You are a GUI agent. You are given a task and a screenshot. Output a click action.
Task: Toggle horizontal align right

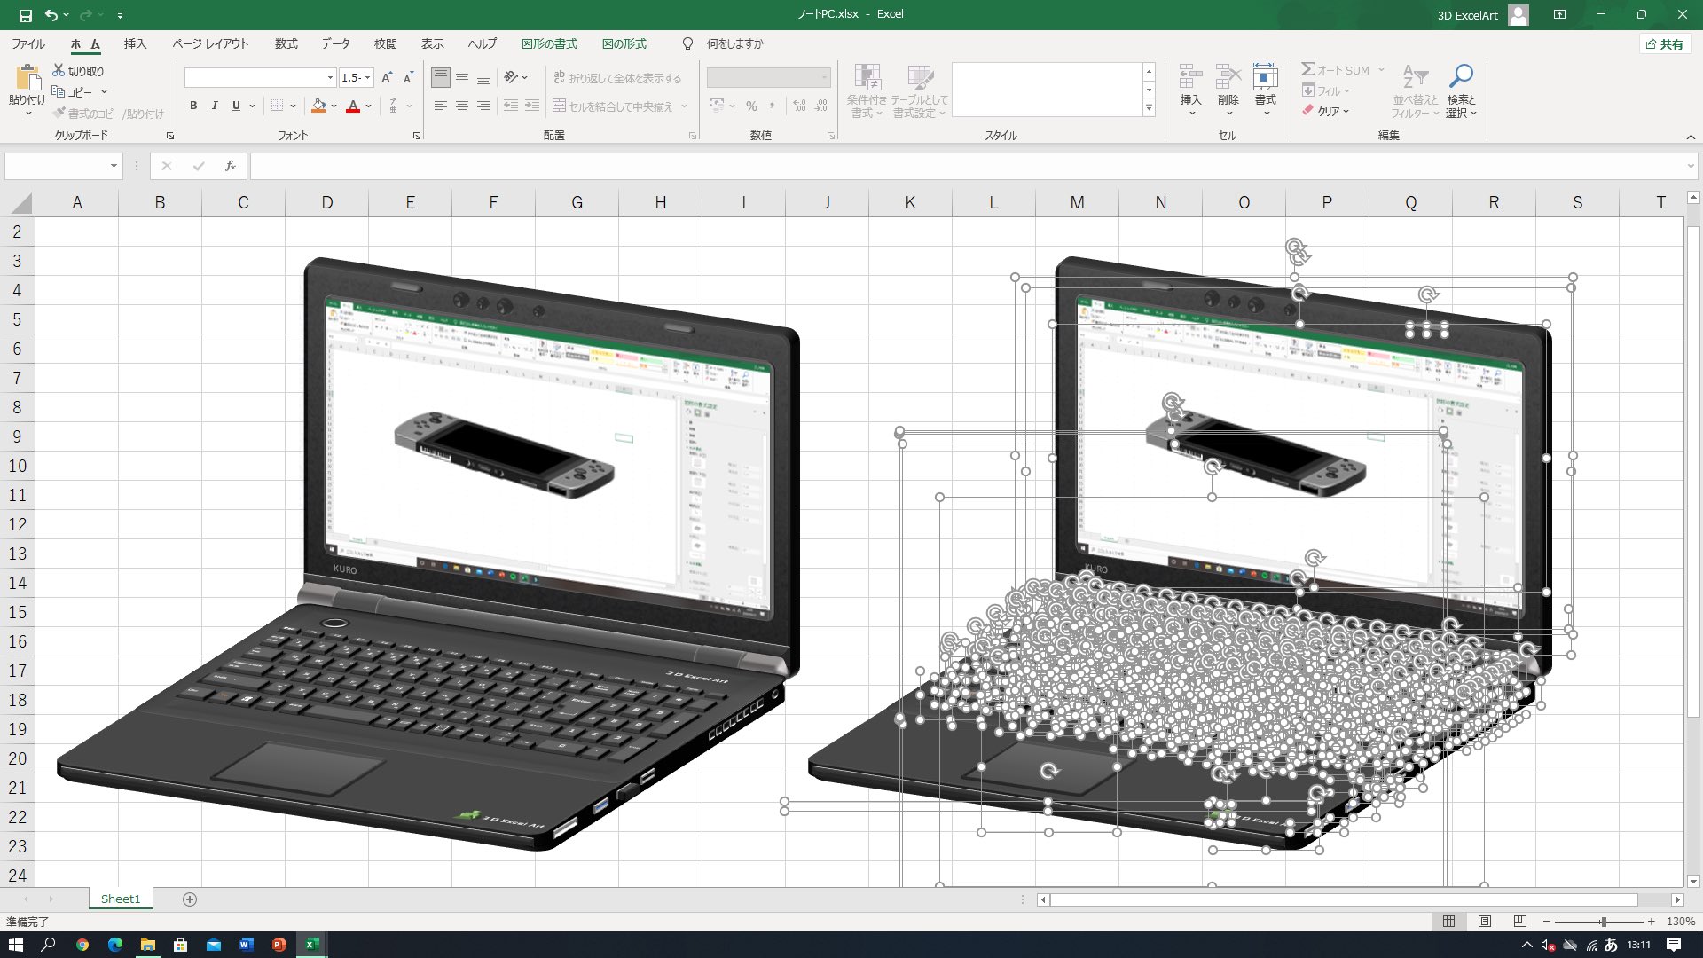tap(483, 106)
